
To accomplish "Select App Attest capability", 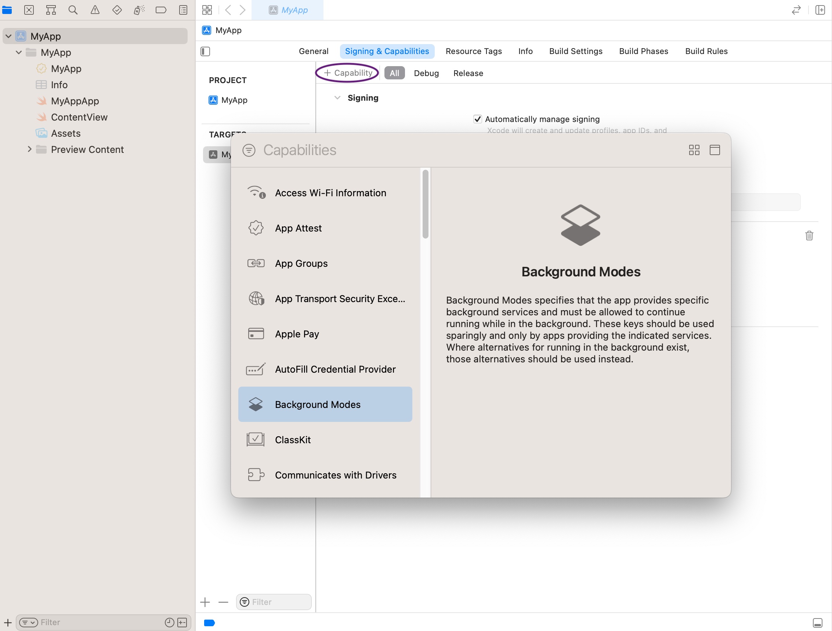I will pyautogui.click(x=325, y=228).
